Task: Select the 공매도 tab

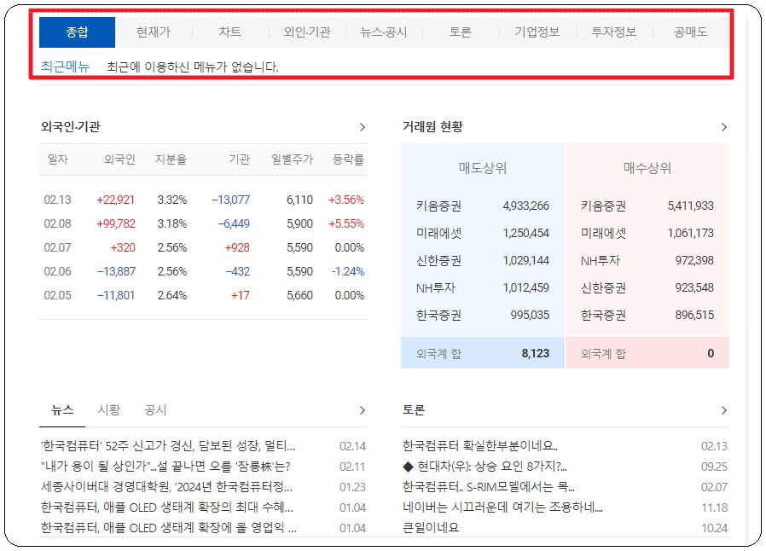Action: click(x=691, y=32)
